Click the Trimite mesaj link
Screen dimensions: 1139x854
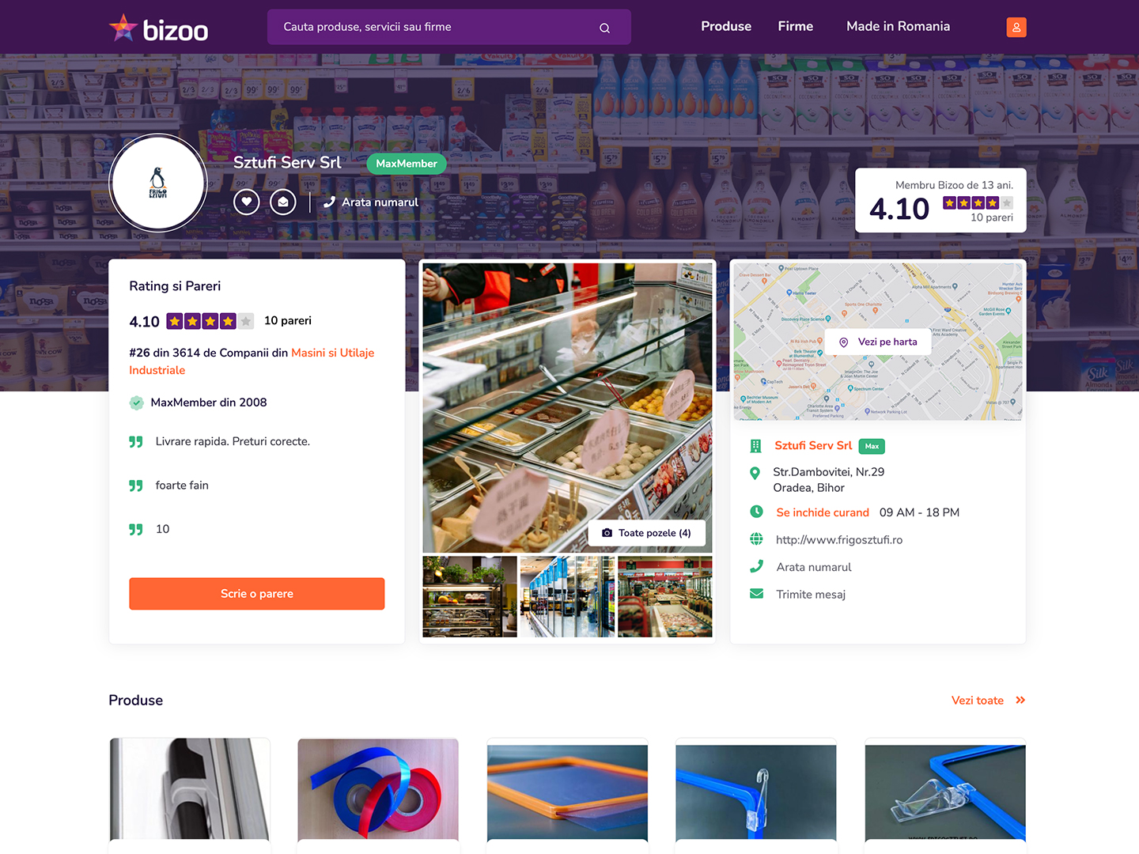click(x=811, y=595)
